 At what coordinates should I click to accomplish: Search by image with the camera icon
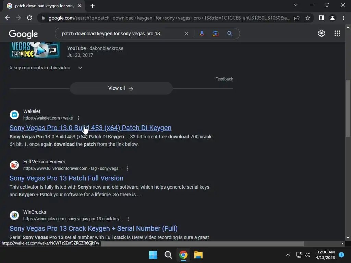[215, 34]
